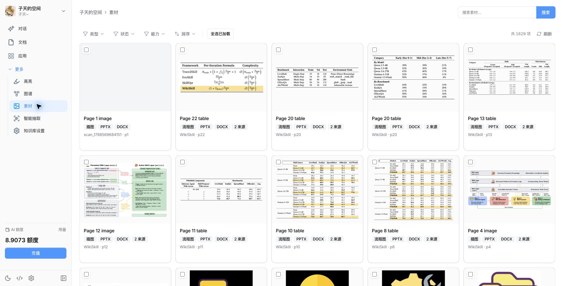
Task: Select checkbox on Page 22 table card
Action: (x=182, y=50)
